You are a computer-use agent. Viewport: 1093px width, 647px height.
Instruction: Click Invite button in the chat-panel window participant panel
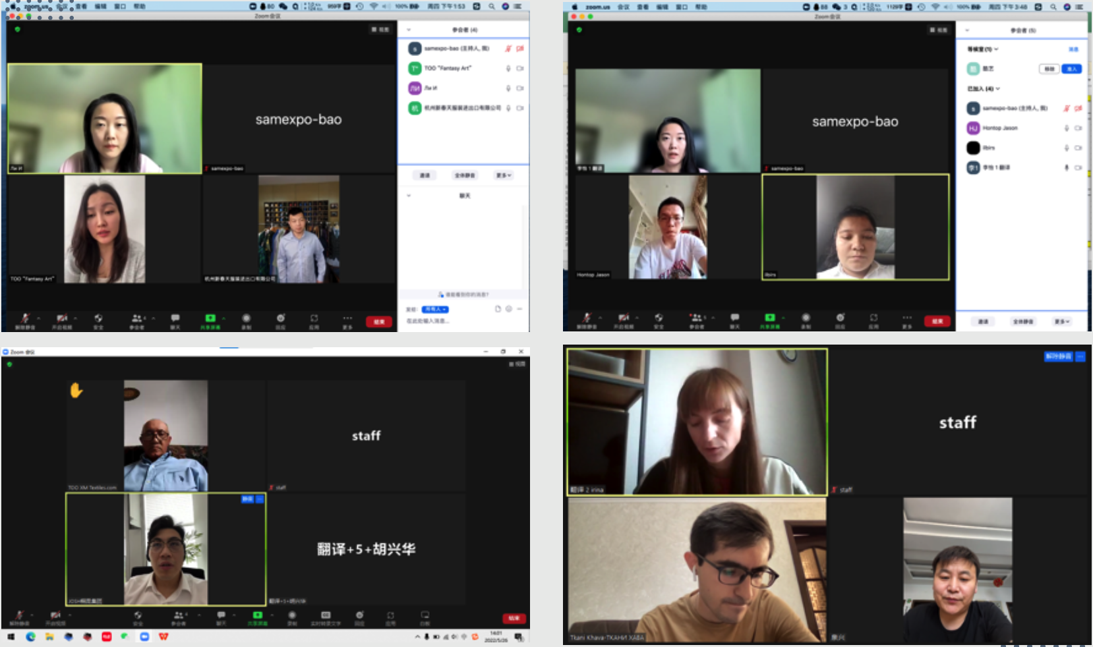click(425, 175)
